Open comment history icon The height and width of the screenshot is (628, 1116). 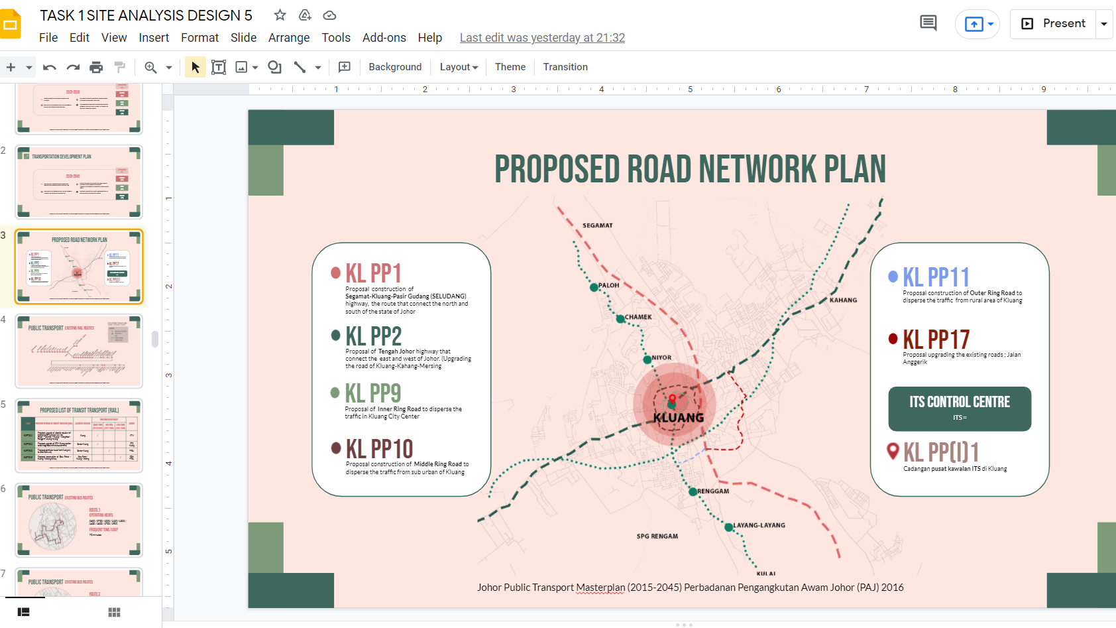(928, 23)
